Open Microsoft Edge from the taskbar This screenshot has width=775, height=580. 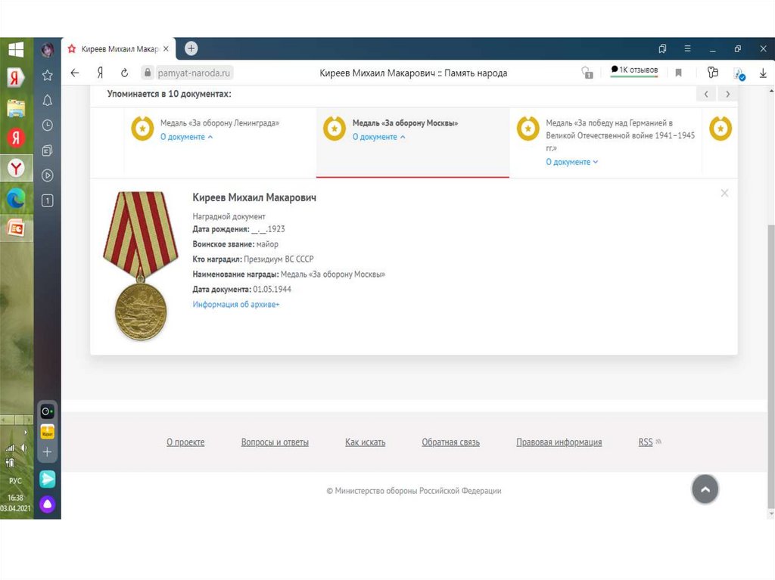pyautogui.click(x=16, y=199)
